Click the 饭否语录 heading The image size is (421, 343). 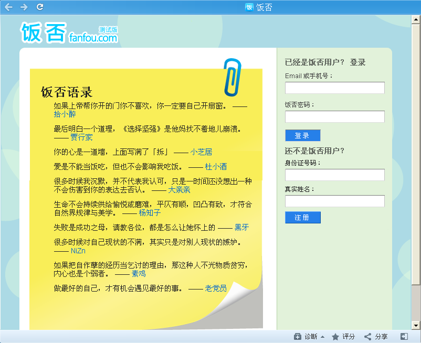click(67, 92)
